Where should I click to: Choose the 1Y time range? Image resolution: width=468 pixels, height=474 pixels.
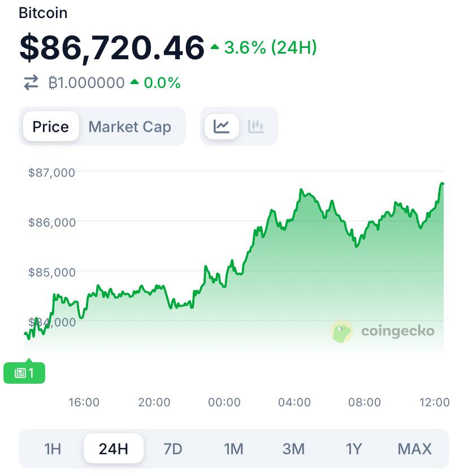[x=354, y=449]
